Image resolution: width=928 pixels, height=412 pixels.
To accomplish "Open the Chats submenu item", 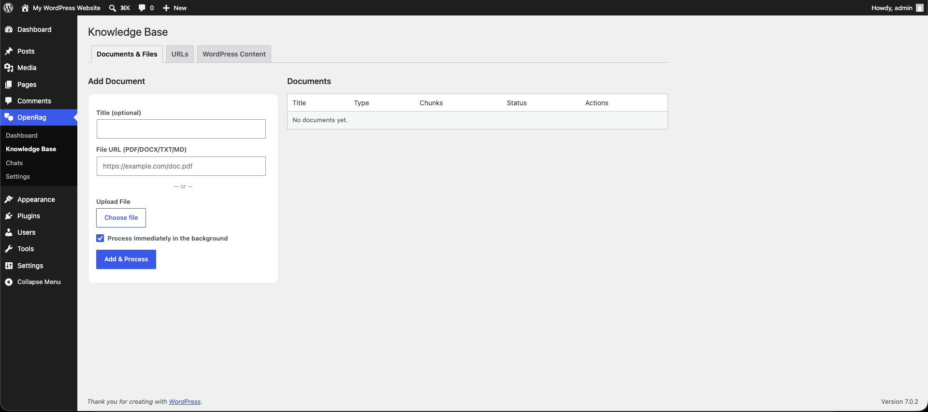I will click(x=14, y=163).
